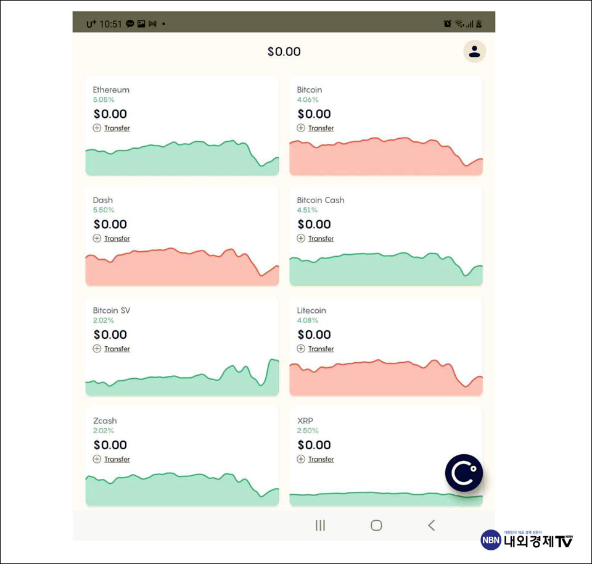Click Transfer link under Dash

click(117, 239)
